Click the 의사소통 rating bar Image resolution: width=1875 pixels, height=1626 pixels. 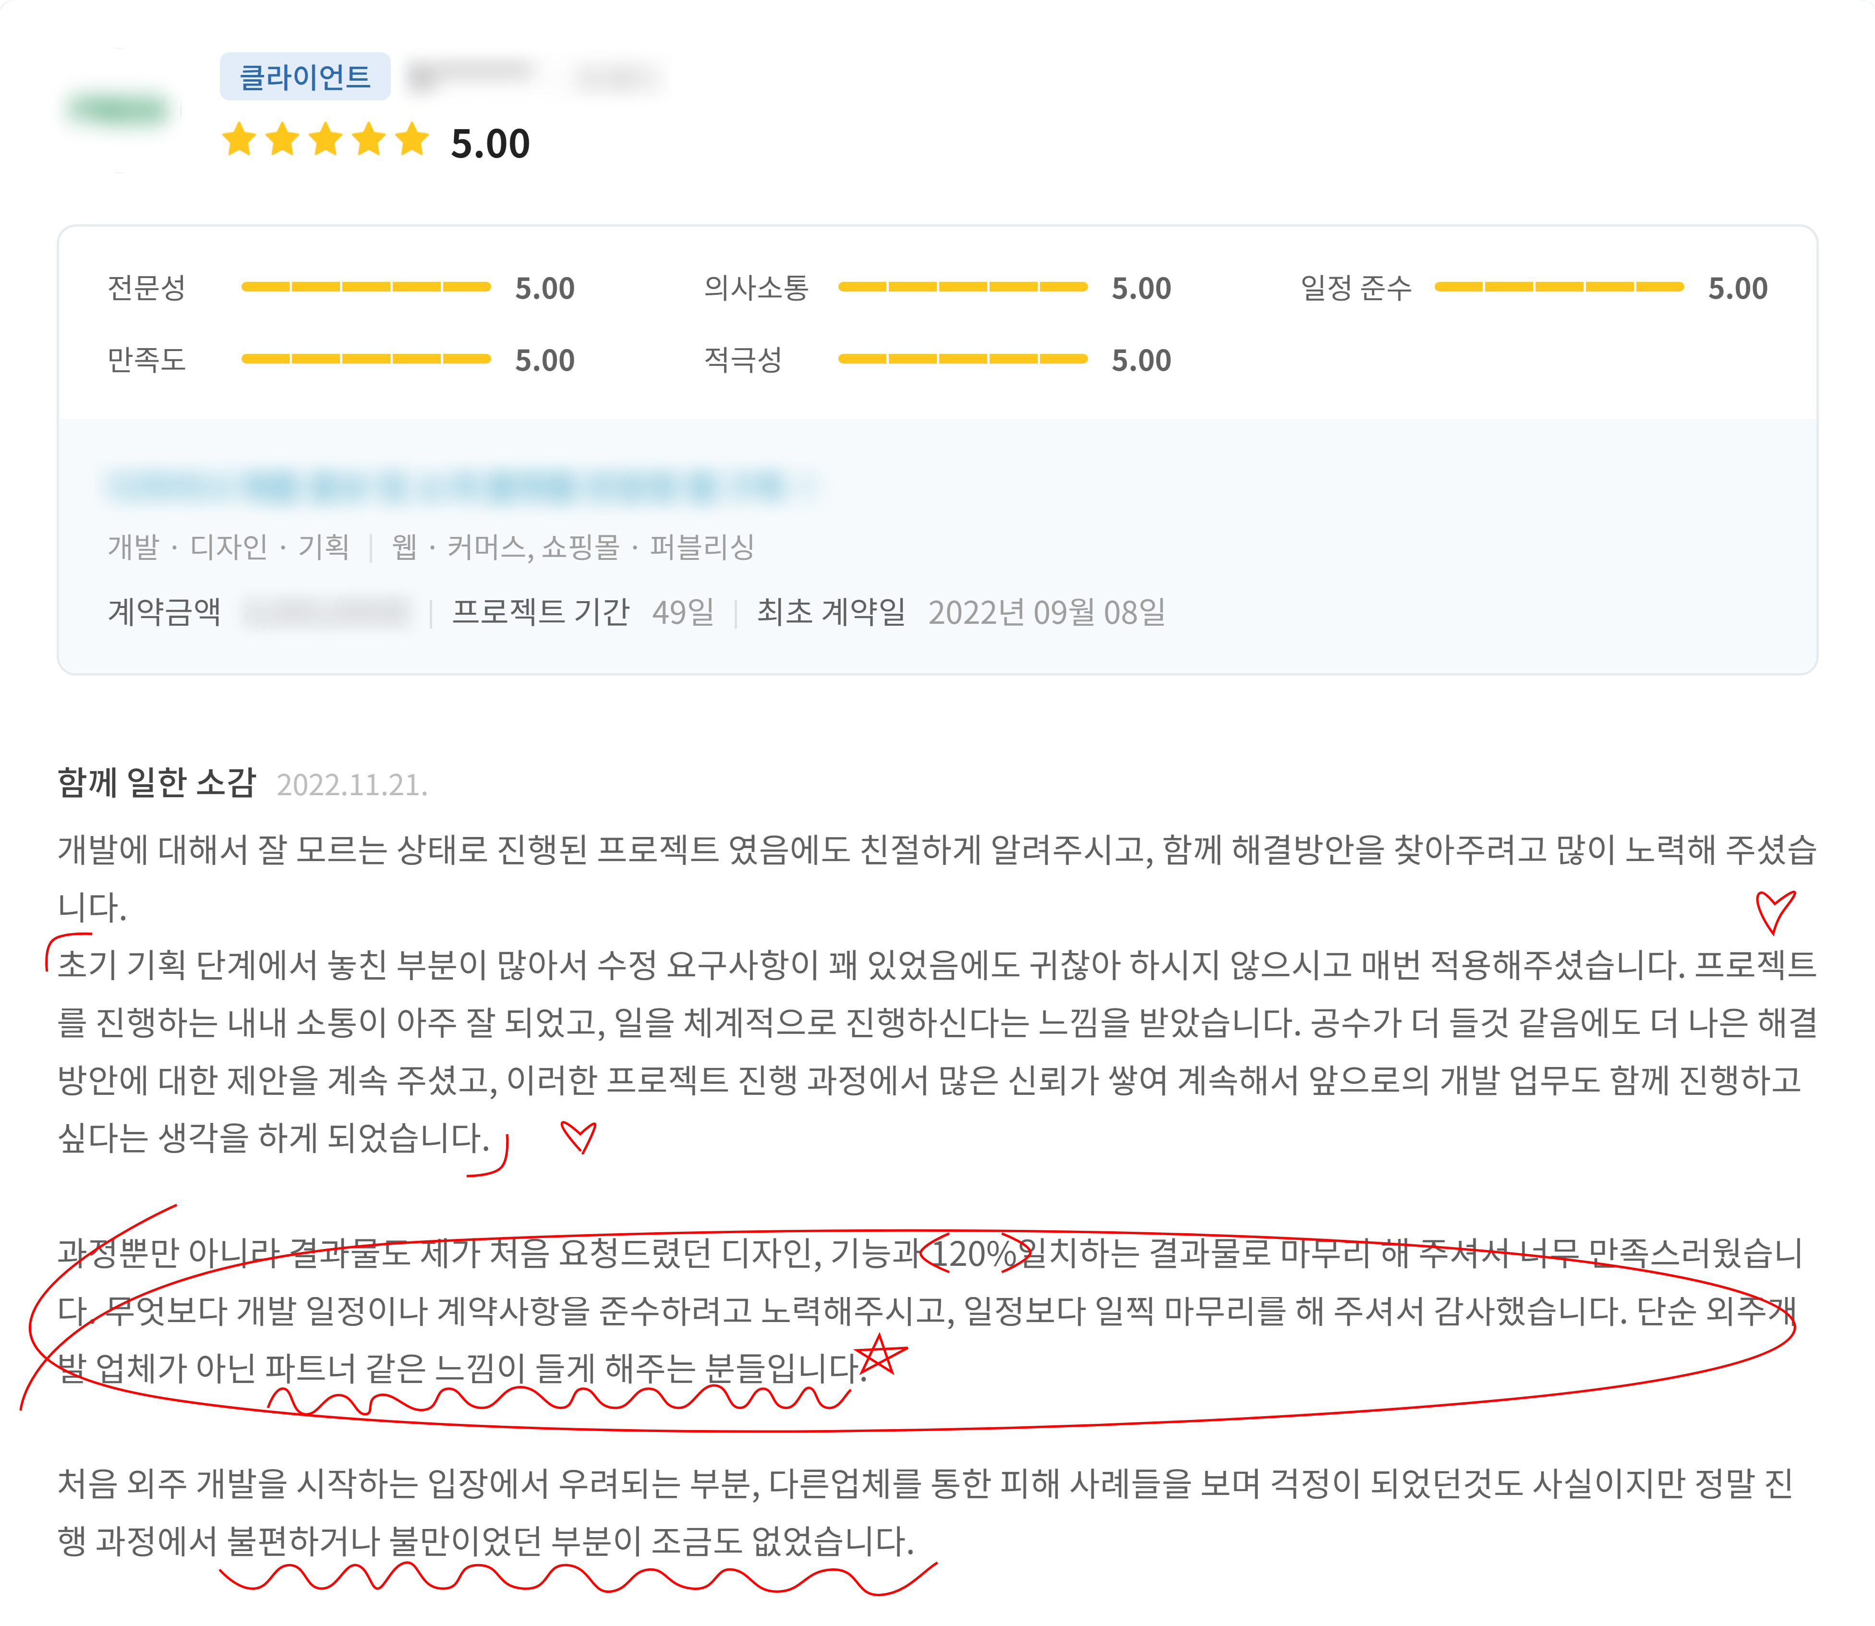tap(962, 287)
